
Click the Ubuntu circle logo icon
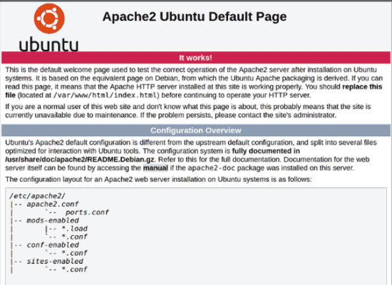pyautogui.click(x=49, y=18)
